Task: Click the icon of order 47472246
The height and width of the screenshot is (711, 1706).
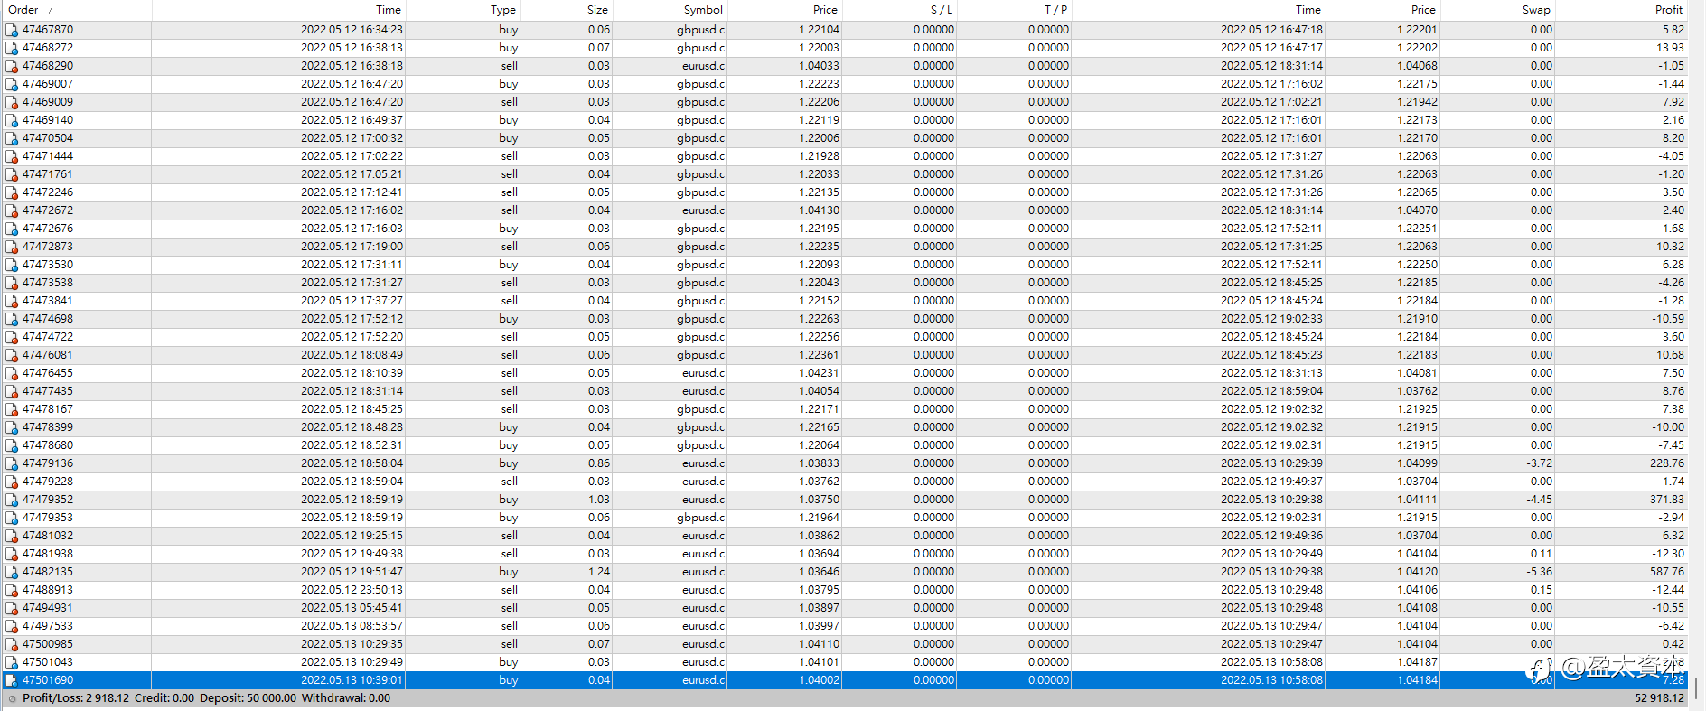Action: pos(12,192)
